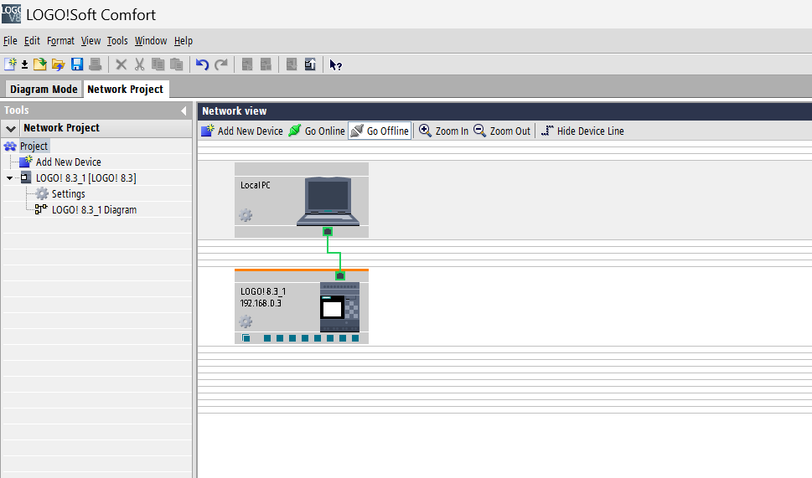Click the Copy toolbar icon

pos(158,64)
